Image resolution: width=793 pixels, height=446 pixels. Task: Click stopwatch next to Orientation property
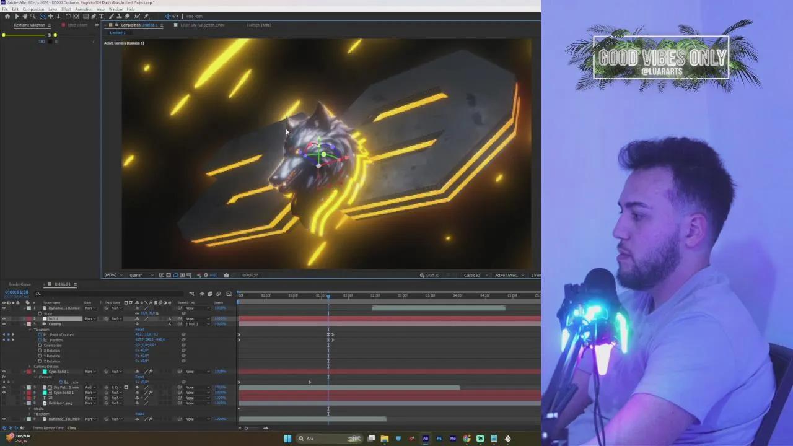pyautogui.click(x=40, y=346)
